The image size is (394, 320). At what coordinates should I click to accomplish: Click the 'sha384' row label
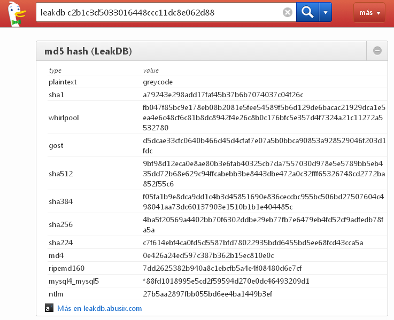[60, 201]
